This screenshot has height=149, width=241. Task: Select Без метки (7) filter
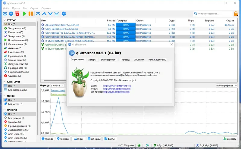click(20, 104)
